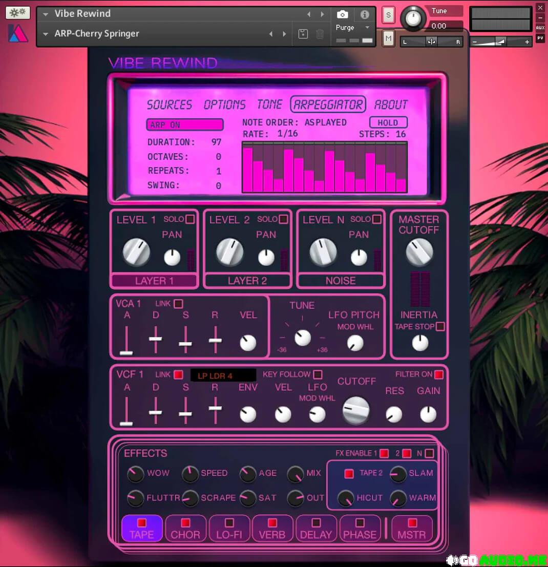548x567 pixels.
Task: Select the CHOR effect button
Action: 185,528
